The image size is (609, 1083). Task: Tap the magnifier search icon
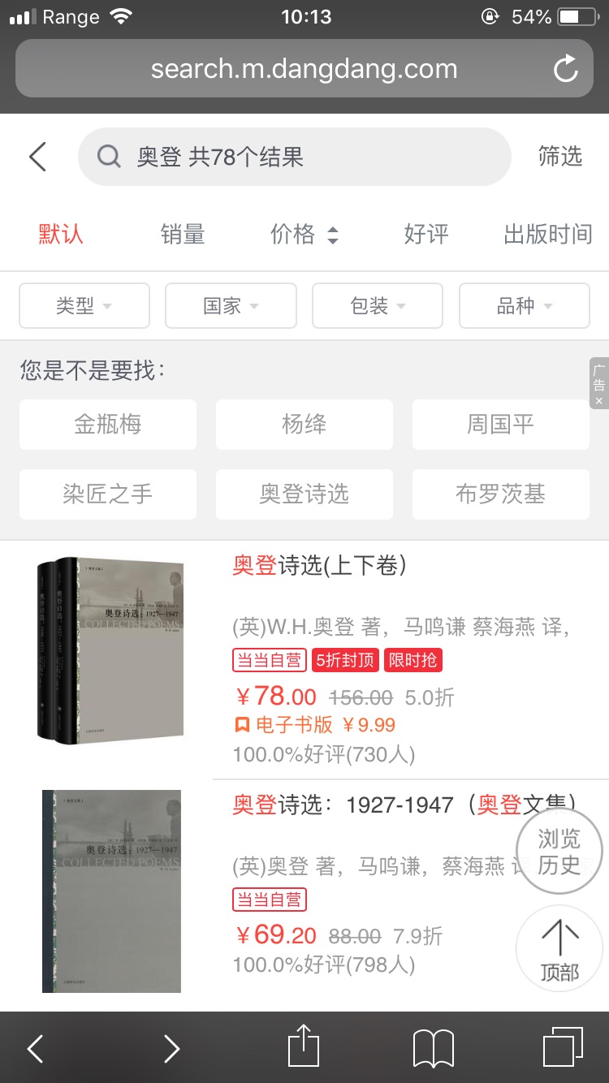pyautogui.click(x=109, y=156)
